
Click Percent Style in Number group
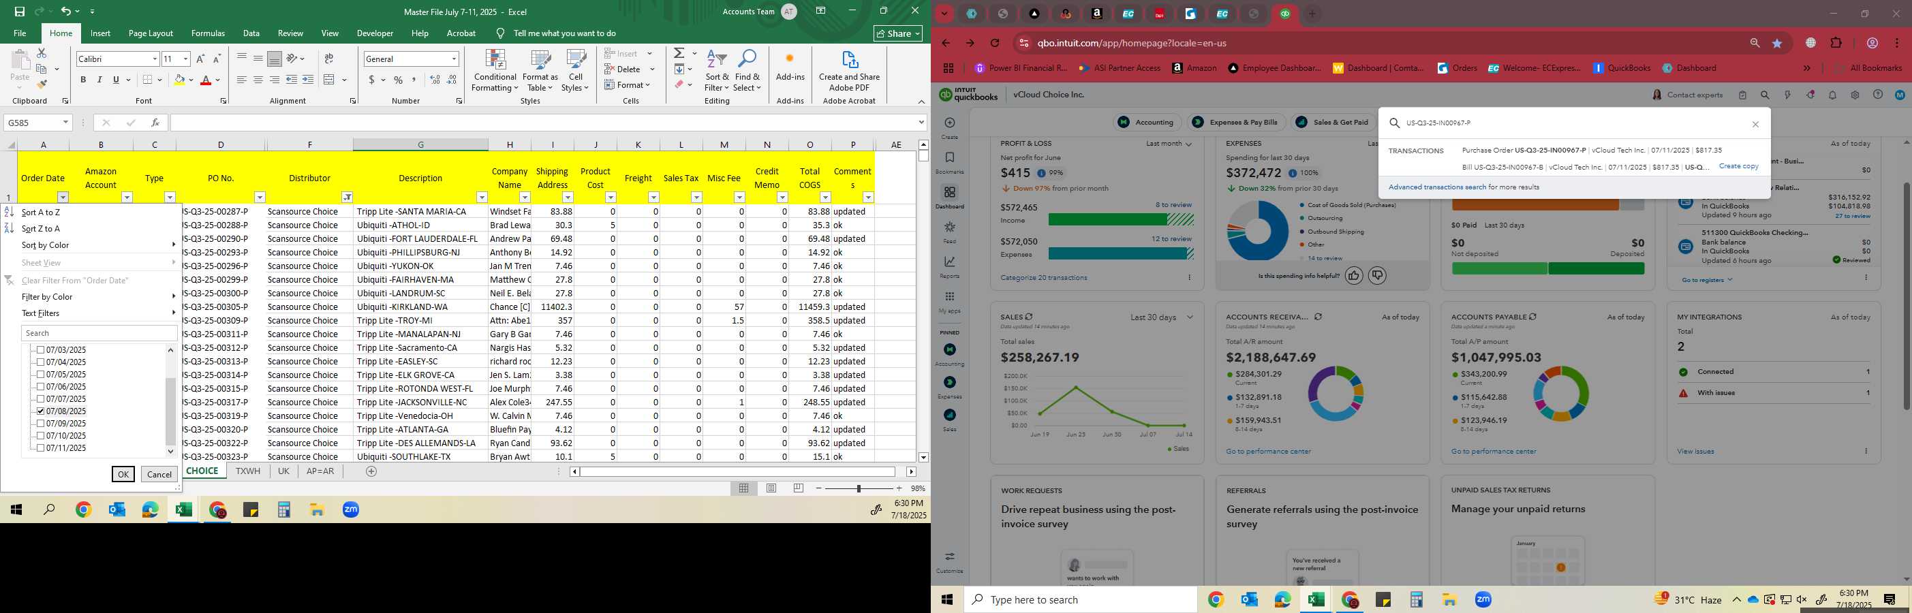point(399,80)
